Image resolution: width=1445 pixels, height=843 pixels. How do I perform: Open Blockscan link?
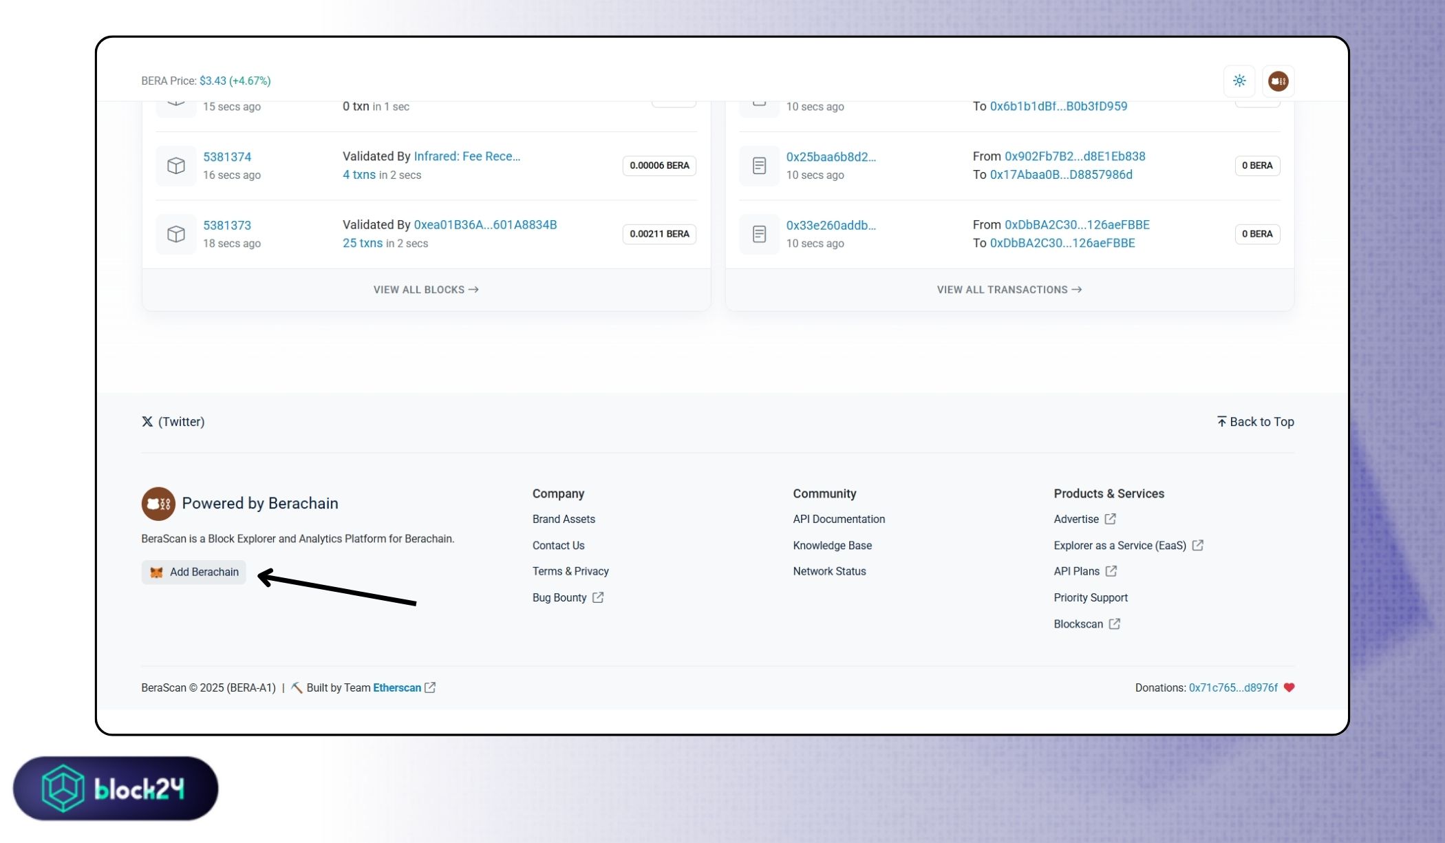(x=1078, y=623)
